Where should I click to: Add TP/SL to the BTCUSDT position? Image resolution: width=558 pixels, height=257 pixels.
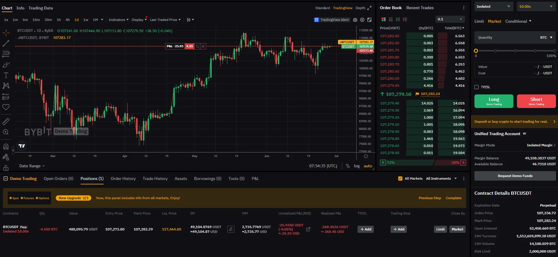click(x=366, y=229)
